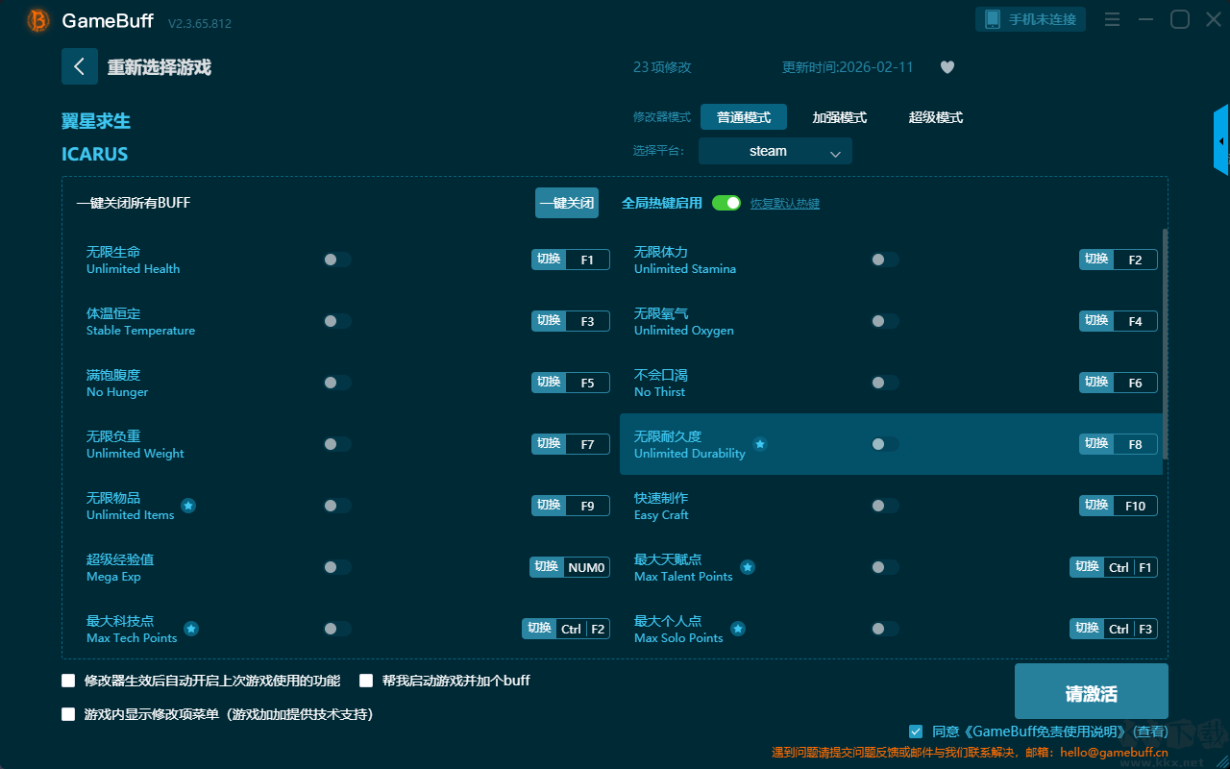Change hotkey F7 for Unlimited Weight
The width and height of the screenshot is (1230, 769).
tap(571, 444)
